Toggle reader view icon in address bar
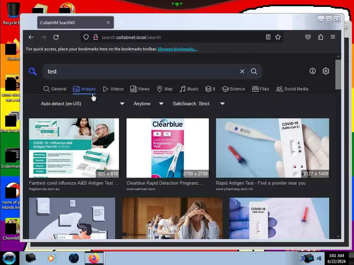This screenshot has height=265, width=354. 268,37
